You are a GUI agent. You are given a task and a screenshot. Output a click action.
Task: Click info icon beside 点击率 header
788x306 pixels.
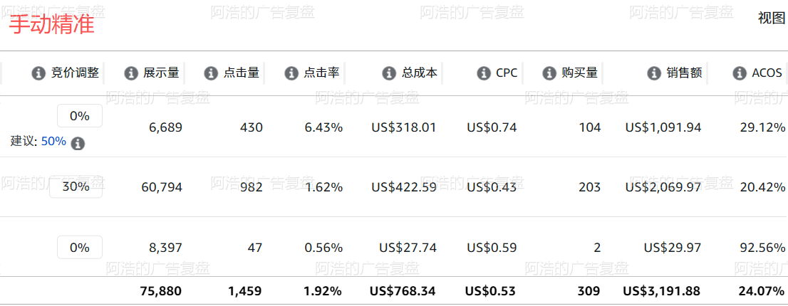(291, 73)
